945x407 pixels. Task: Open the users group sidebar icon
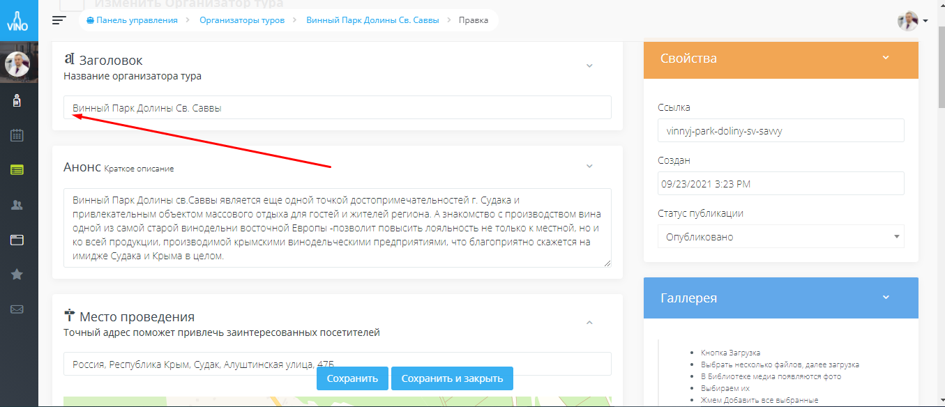coord(17,205)
